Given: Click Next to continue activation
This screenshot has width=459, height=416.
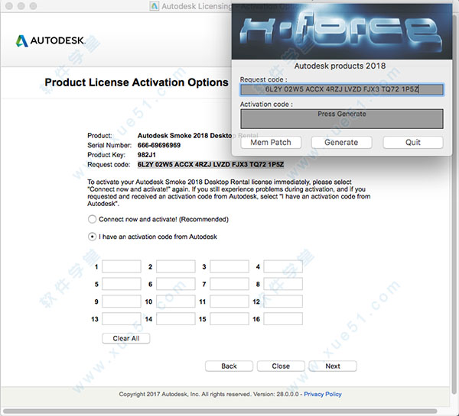Looking at the screenshot, I should (x=333, y=366).
